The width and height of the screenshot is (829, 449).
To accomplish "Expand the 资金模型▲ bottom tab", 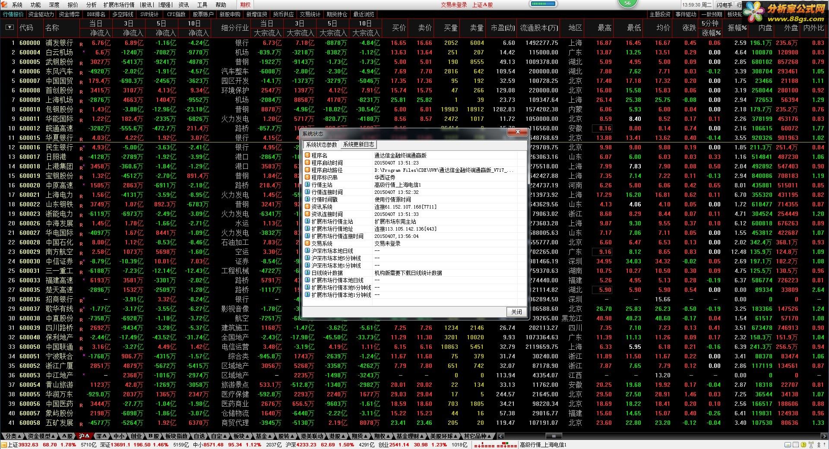I will [42, 436].
